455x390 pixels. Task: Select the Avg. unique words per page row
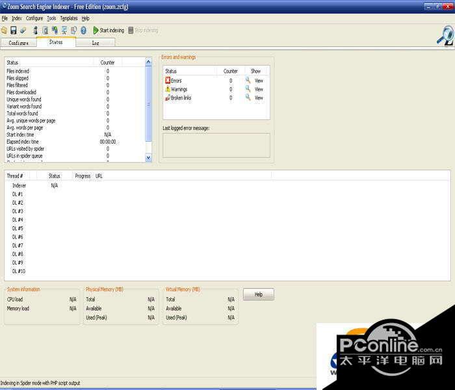pyautogui.click(x=75, y=120)
